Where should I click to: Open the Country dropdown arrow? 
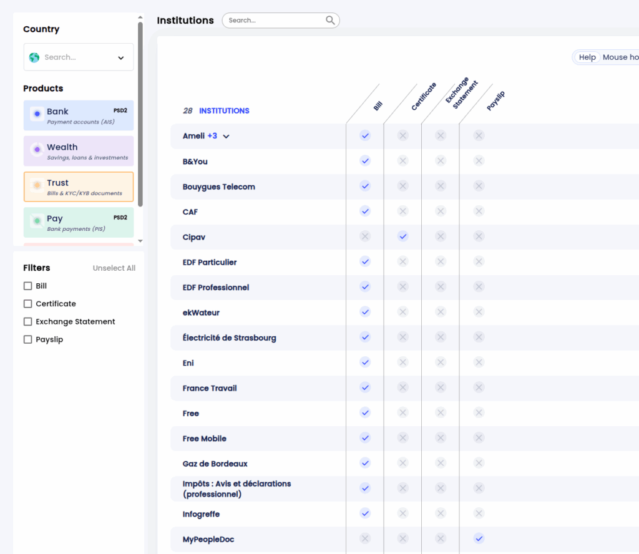[121, 58]
